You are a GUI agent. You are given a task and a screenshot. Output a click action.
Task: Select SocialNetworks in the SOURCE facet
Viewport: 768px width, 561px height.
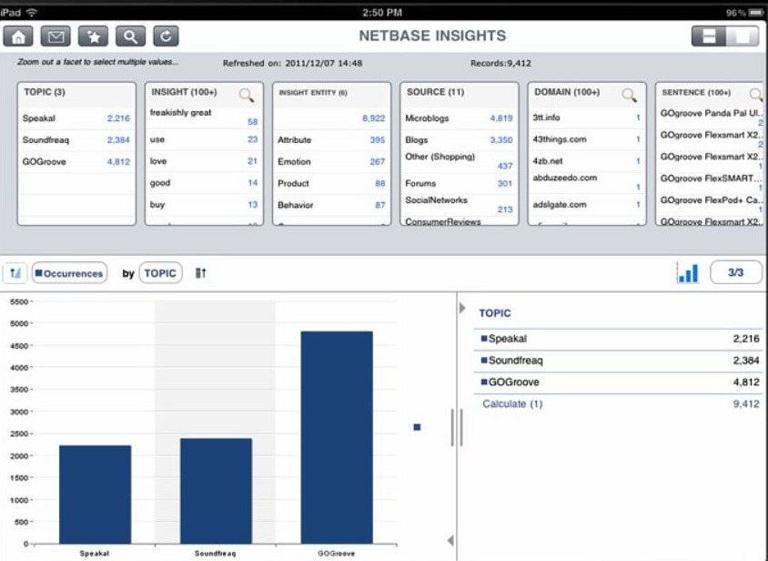point(459,205)
